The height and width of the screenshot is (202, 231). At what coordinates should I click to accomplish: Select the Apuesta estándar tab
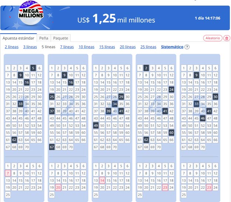point(19,38)
